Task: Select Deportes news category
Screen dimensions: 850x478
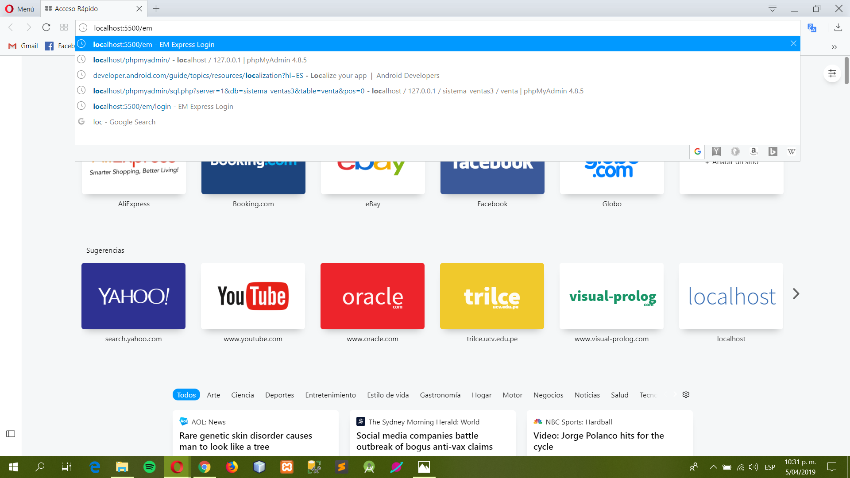Action: point(279,395)
